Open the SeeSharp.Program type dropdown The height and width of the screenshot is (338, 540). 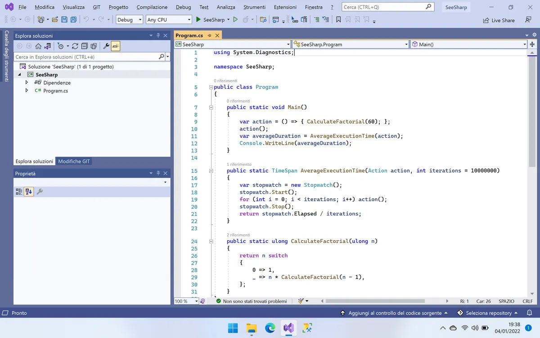(351, 44)
